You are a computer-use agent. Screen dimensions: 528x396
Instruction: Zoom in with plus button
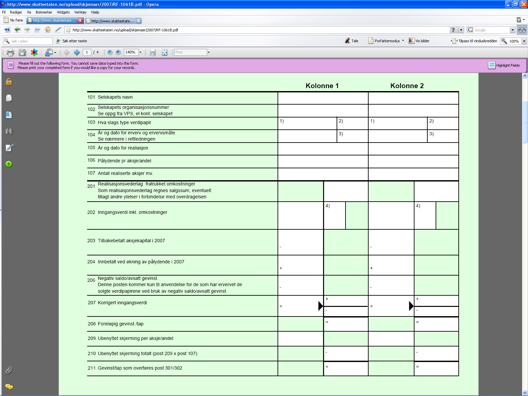click(118, 52)
